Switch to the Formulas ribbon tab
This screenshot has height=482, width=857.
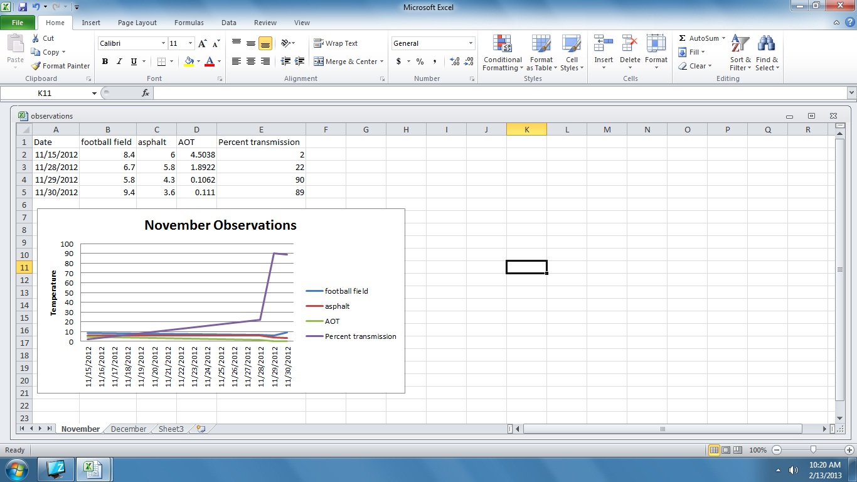click(x=189, y=22)
